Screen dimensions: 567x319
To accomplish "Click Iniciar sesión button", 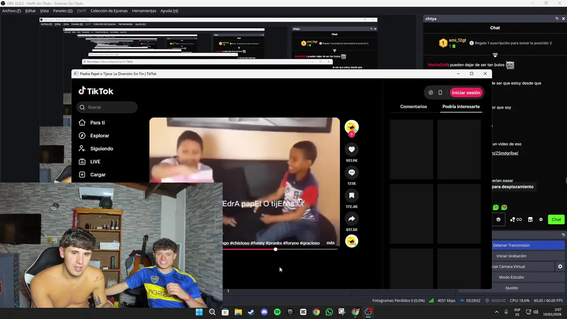I will coord(466,93).
